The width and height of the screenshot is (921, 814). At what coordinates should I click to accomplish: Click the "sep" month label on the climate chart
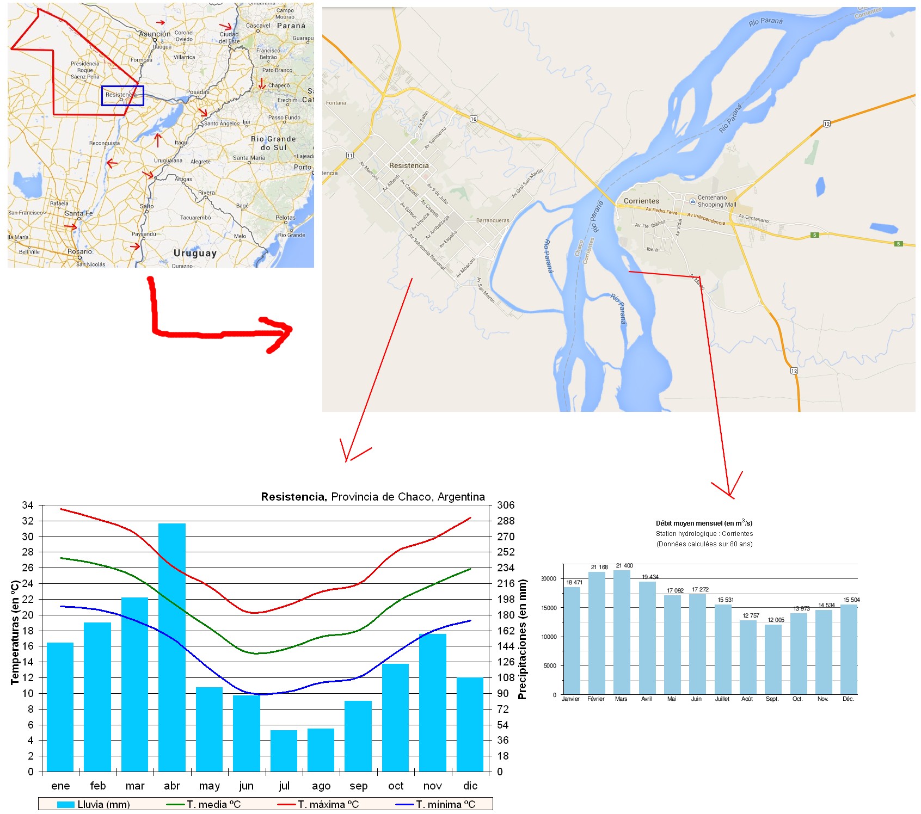(358, 786)
